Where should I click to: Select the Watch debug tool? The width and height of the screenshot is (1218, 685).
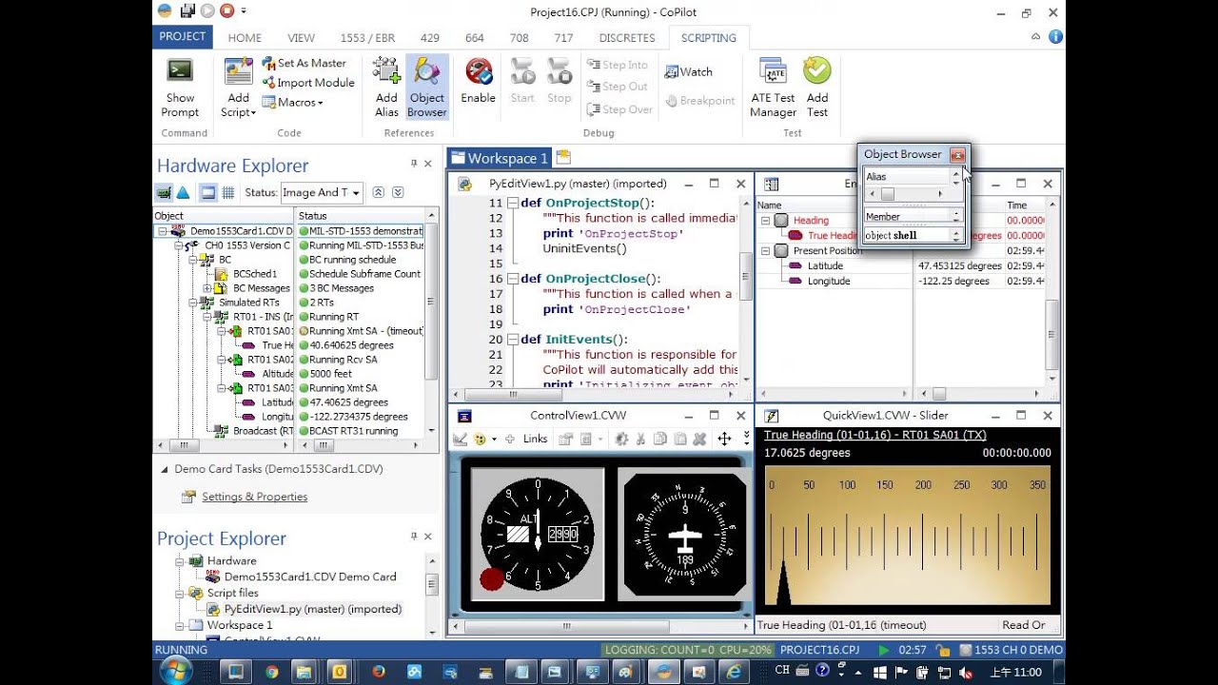[689, 72]
